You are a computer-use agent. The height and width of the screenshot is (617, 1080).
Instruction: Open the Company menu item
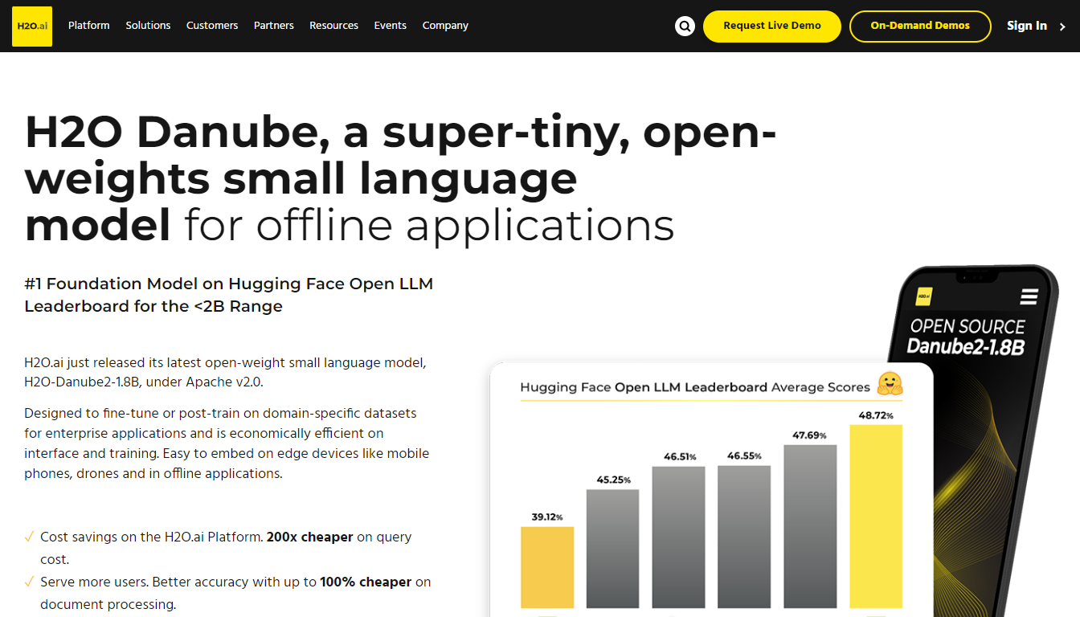pyautogui.click(x=445, y=26)
